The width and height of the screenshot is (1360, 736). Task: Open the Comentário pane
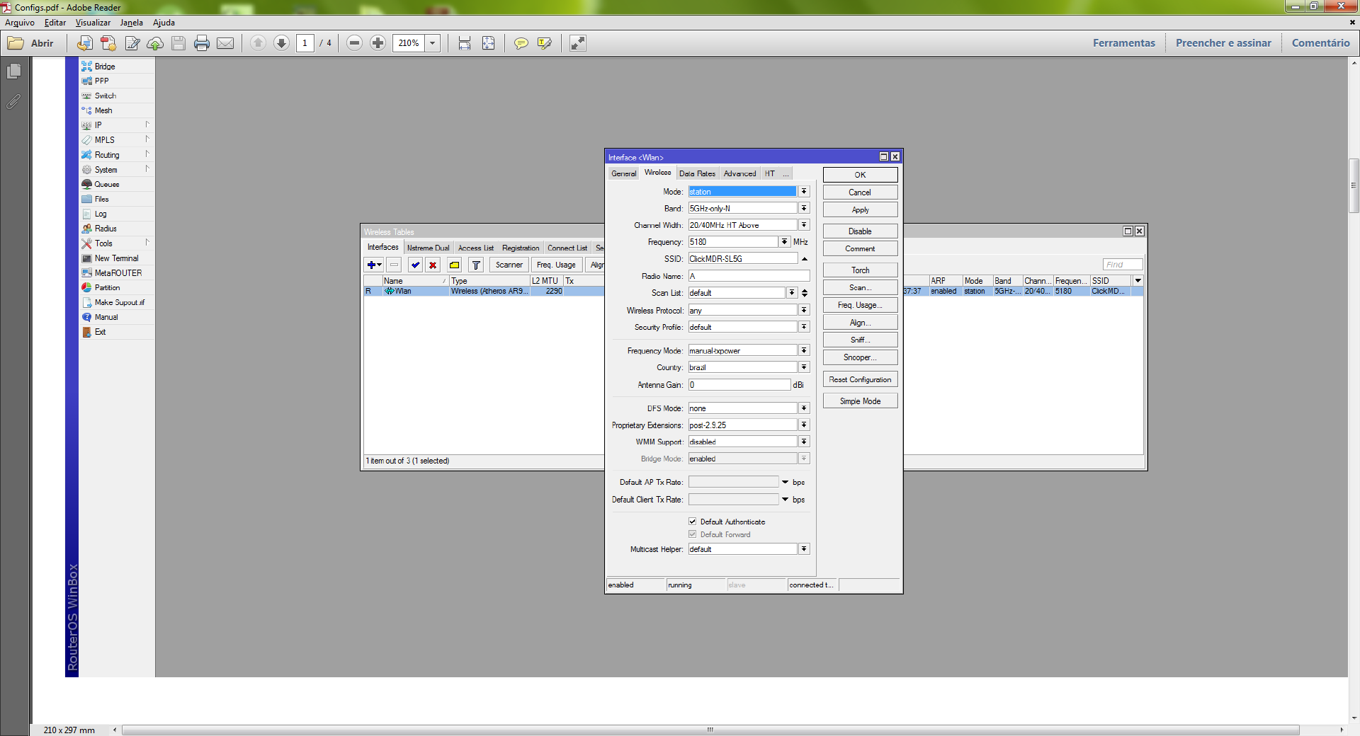click(x=1320, y=43)
